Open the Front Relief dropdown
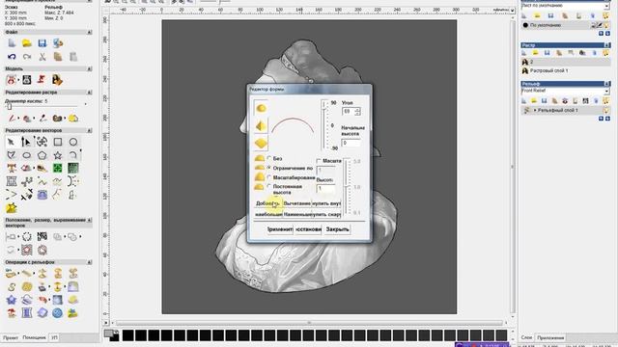 pyautogui.click(x=607, y=92)
